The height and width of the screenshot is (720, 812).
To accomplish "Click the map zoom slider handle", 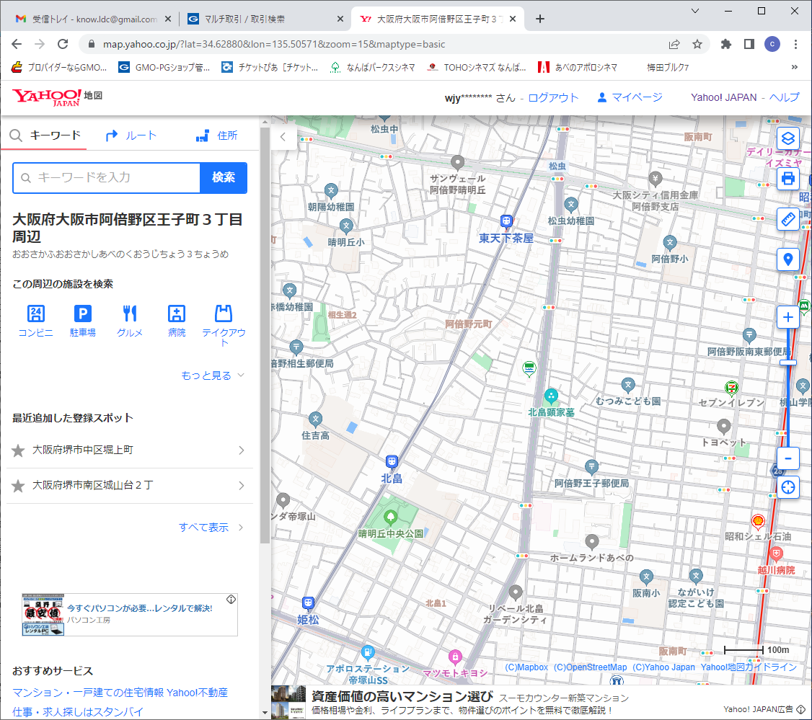I will (x=787, y=363).
